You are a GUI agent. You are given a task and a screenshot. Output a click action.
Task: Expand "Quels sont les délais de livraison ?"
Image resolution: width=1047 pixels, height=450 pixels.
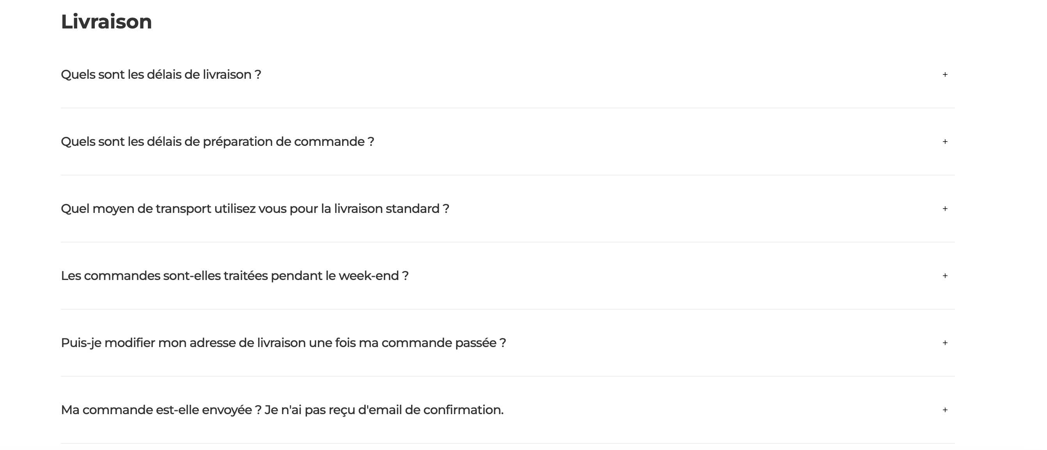(x=161, y=75)
